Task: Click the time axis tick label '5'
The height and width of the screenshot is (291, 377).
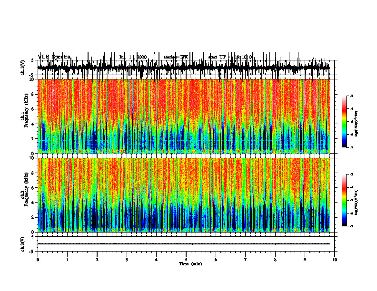Action: [186, 260]
